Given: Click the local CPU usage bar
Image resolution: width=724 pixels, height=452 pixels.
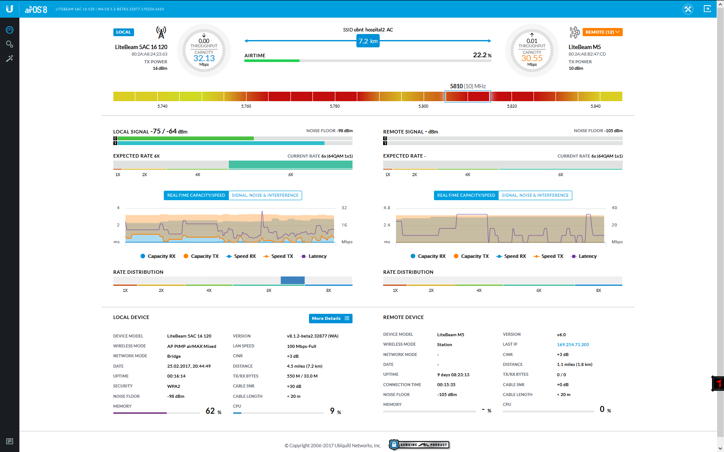Looking at the screenshot, I should (278, 413).
